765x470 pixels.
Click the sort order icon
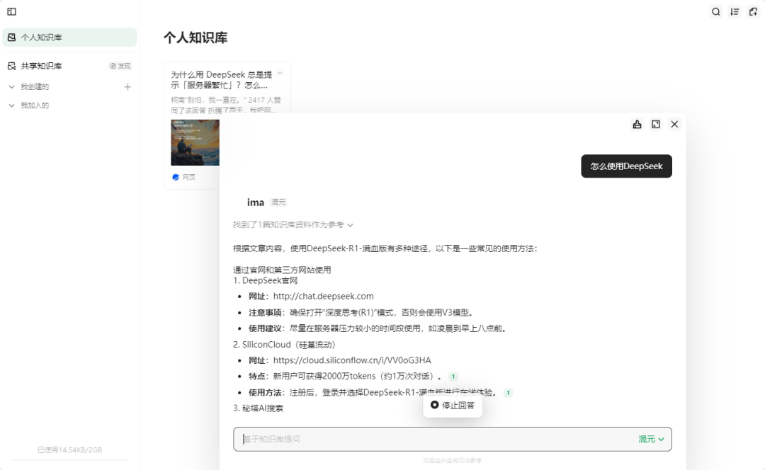735,12
